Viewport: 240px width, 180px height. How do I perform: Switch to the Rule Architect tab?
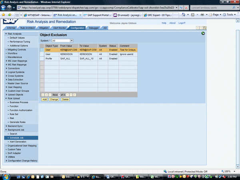pyautogui.click(x=27, y=28)
